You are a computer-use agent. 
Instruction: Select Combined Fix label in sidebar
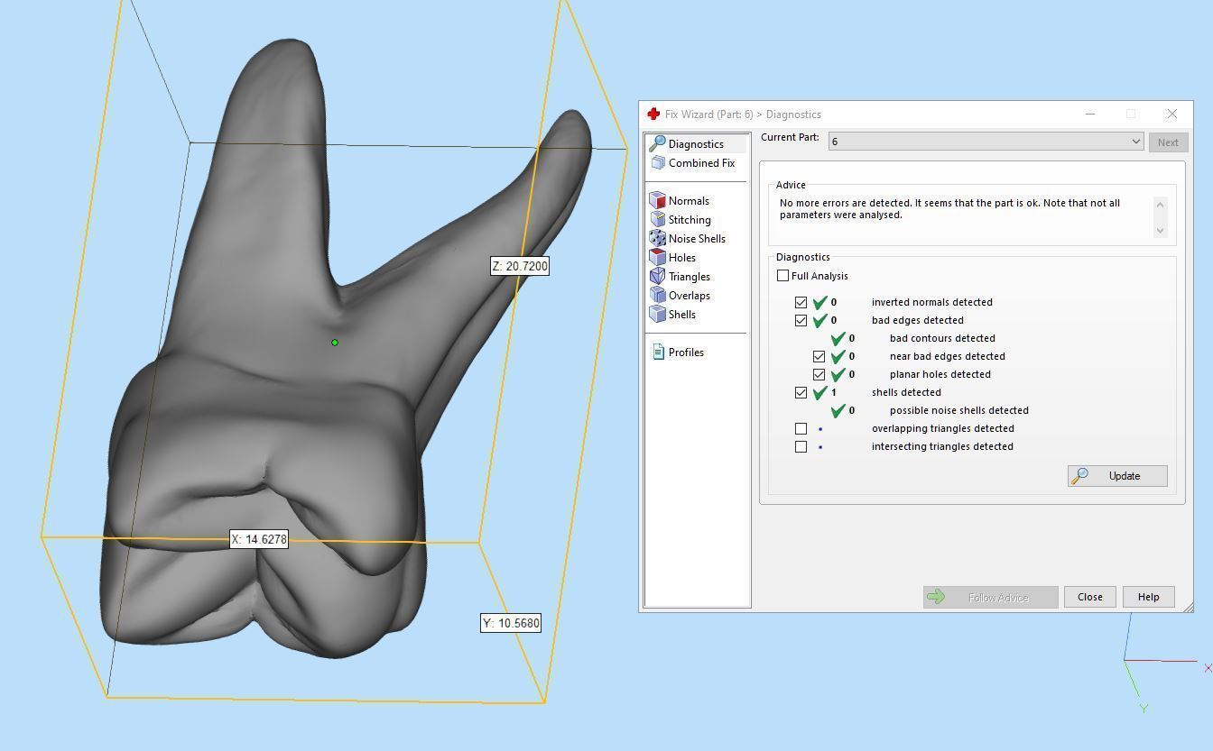tap(701, 163)
